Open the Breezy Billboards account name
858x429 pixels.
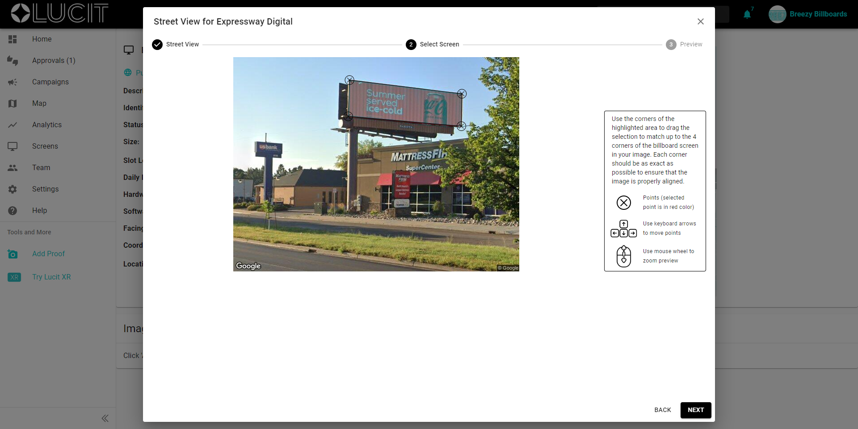(818, 14)
